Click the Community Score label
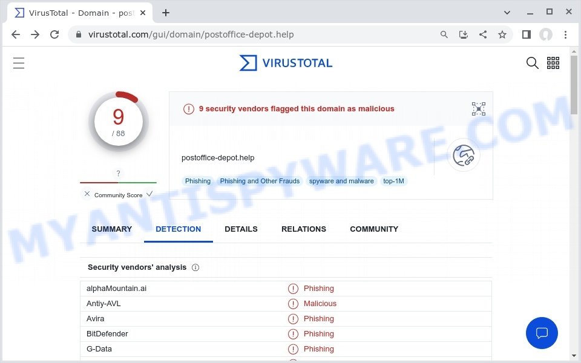Screen dimensions: 581x363 point(118,195)
